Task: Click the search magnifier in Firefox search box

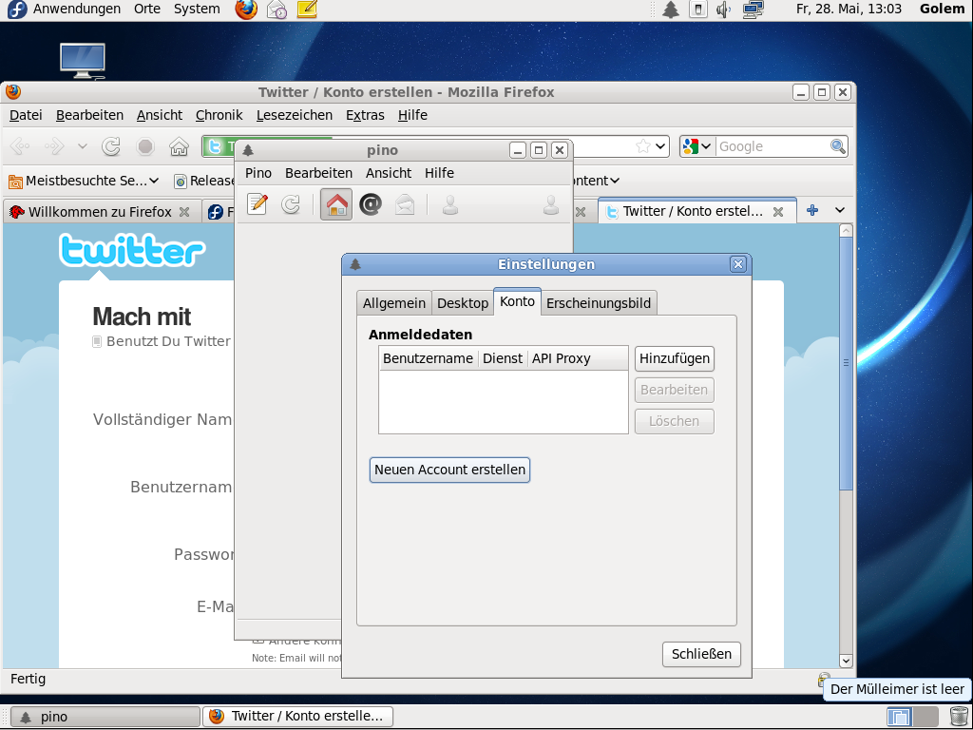Action: coord(838,146)
